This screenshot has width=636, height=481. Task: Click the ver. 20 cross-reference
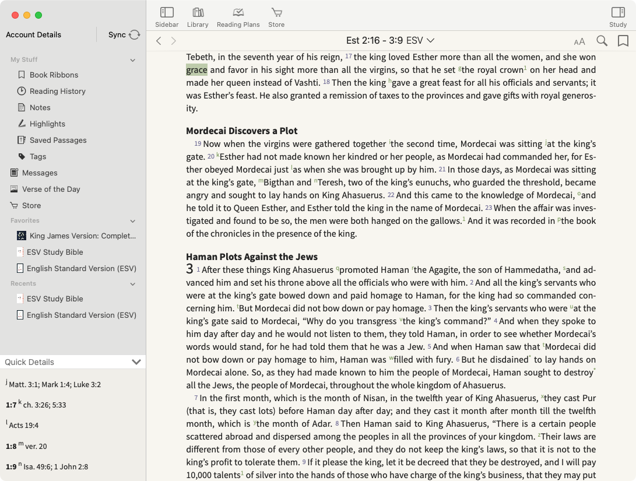(36, 446)
